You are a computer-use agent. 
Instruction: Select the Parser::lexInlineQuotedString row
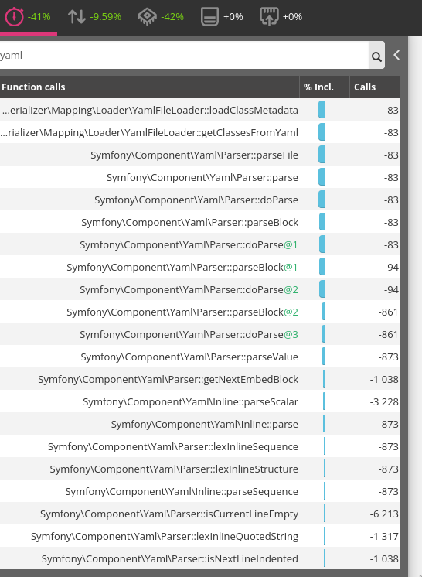200,536
